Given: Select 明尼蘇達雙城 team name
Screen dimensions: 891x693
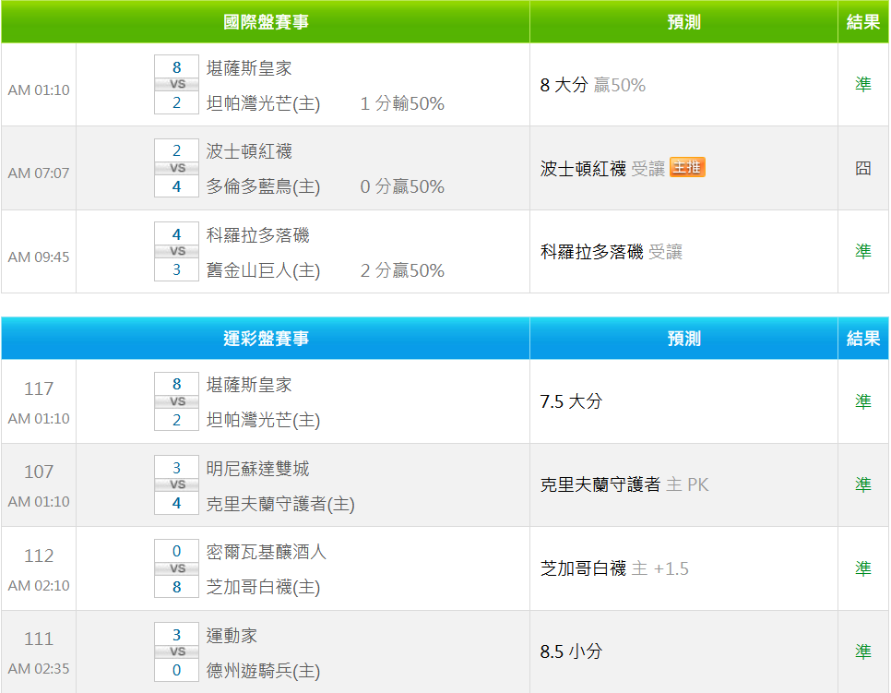Looking at the screenshot, I should point(257,469).
